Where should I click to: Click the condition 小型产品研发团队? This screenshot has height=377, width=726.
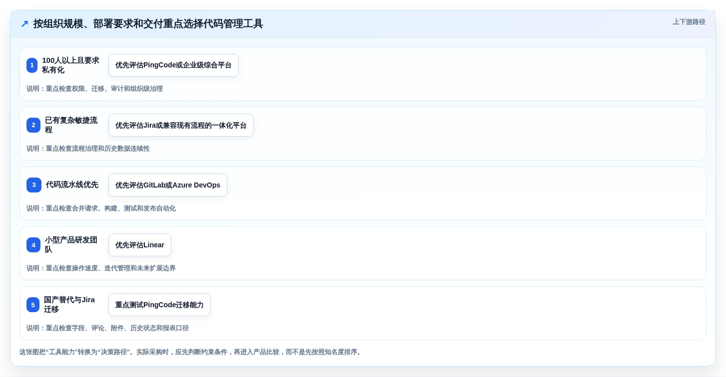[71, 245]
